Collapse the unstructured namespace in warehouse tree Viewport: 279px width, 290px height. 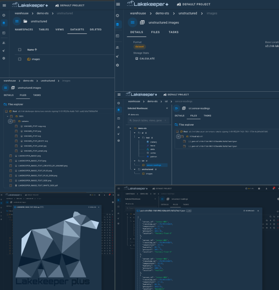coord(135,169)
